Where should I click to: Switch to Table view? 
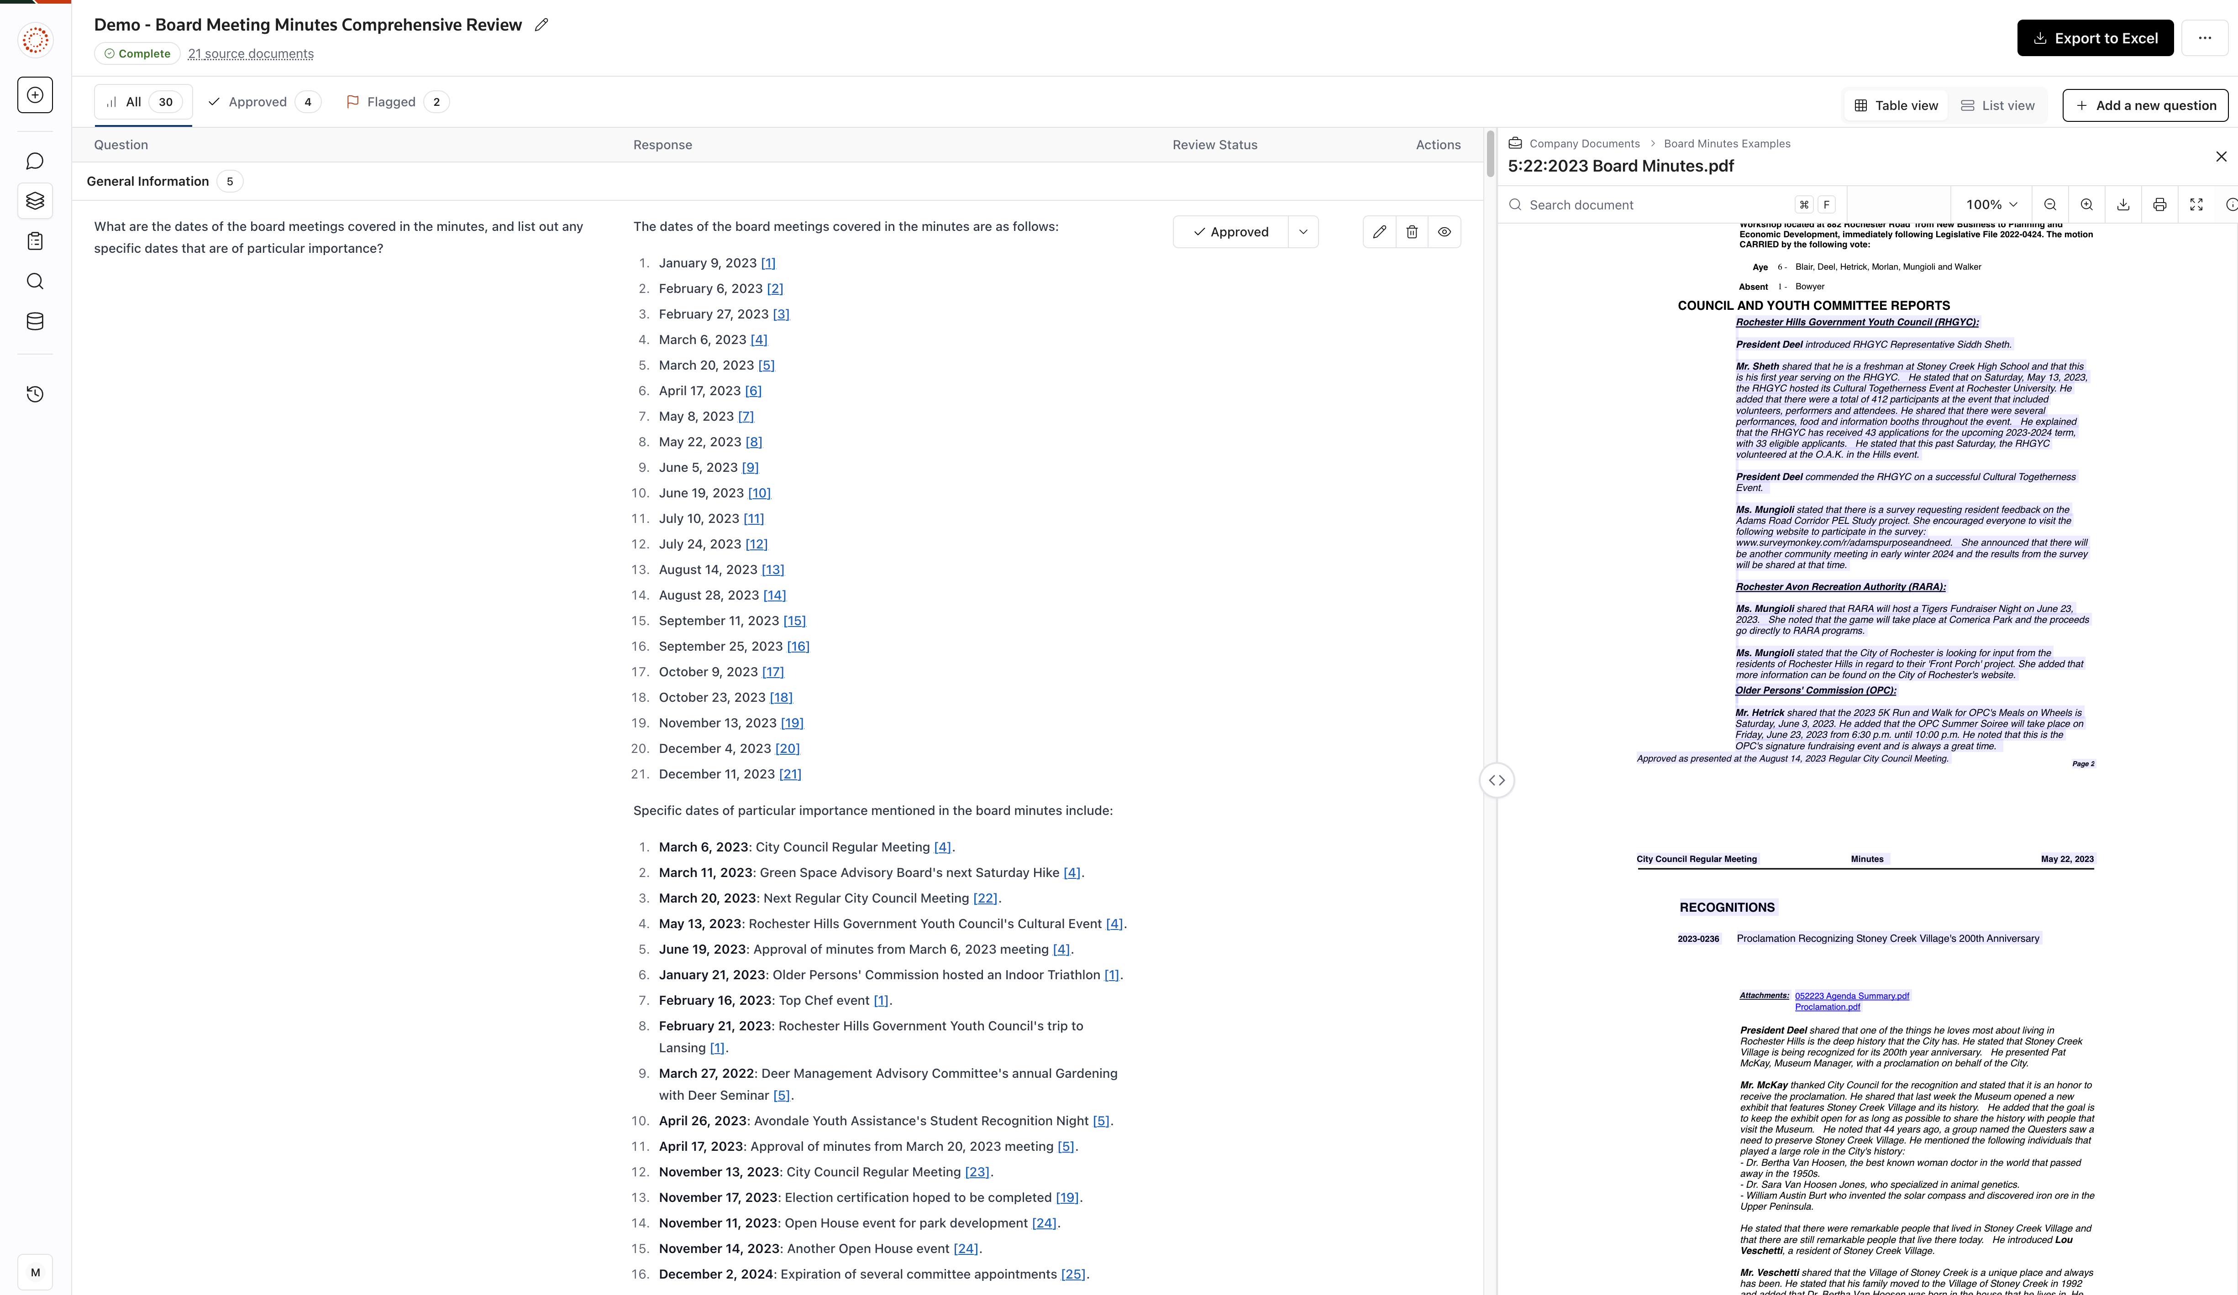click(x=1895, y=105)
